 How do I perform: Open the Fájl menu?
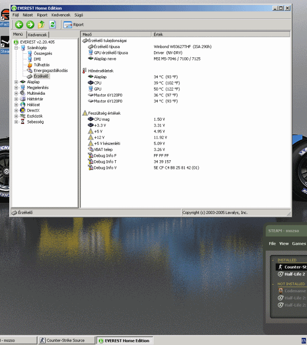[15, 15]
